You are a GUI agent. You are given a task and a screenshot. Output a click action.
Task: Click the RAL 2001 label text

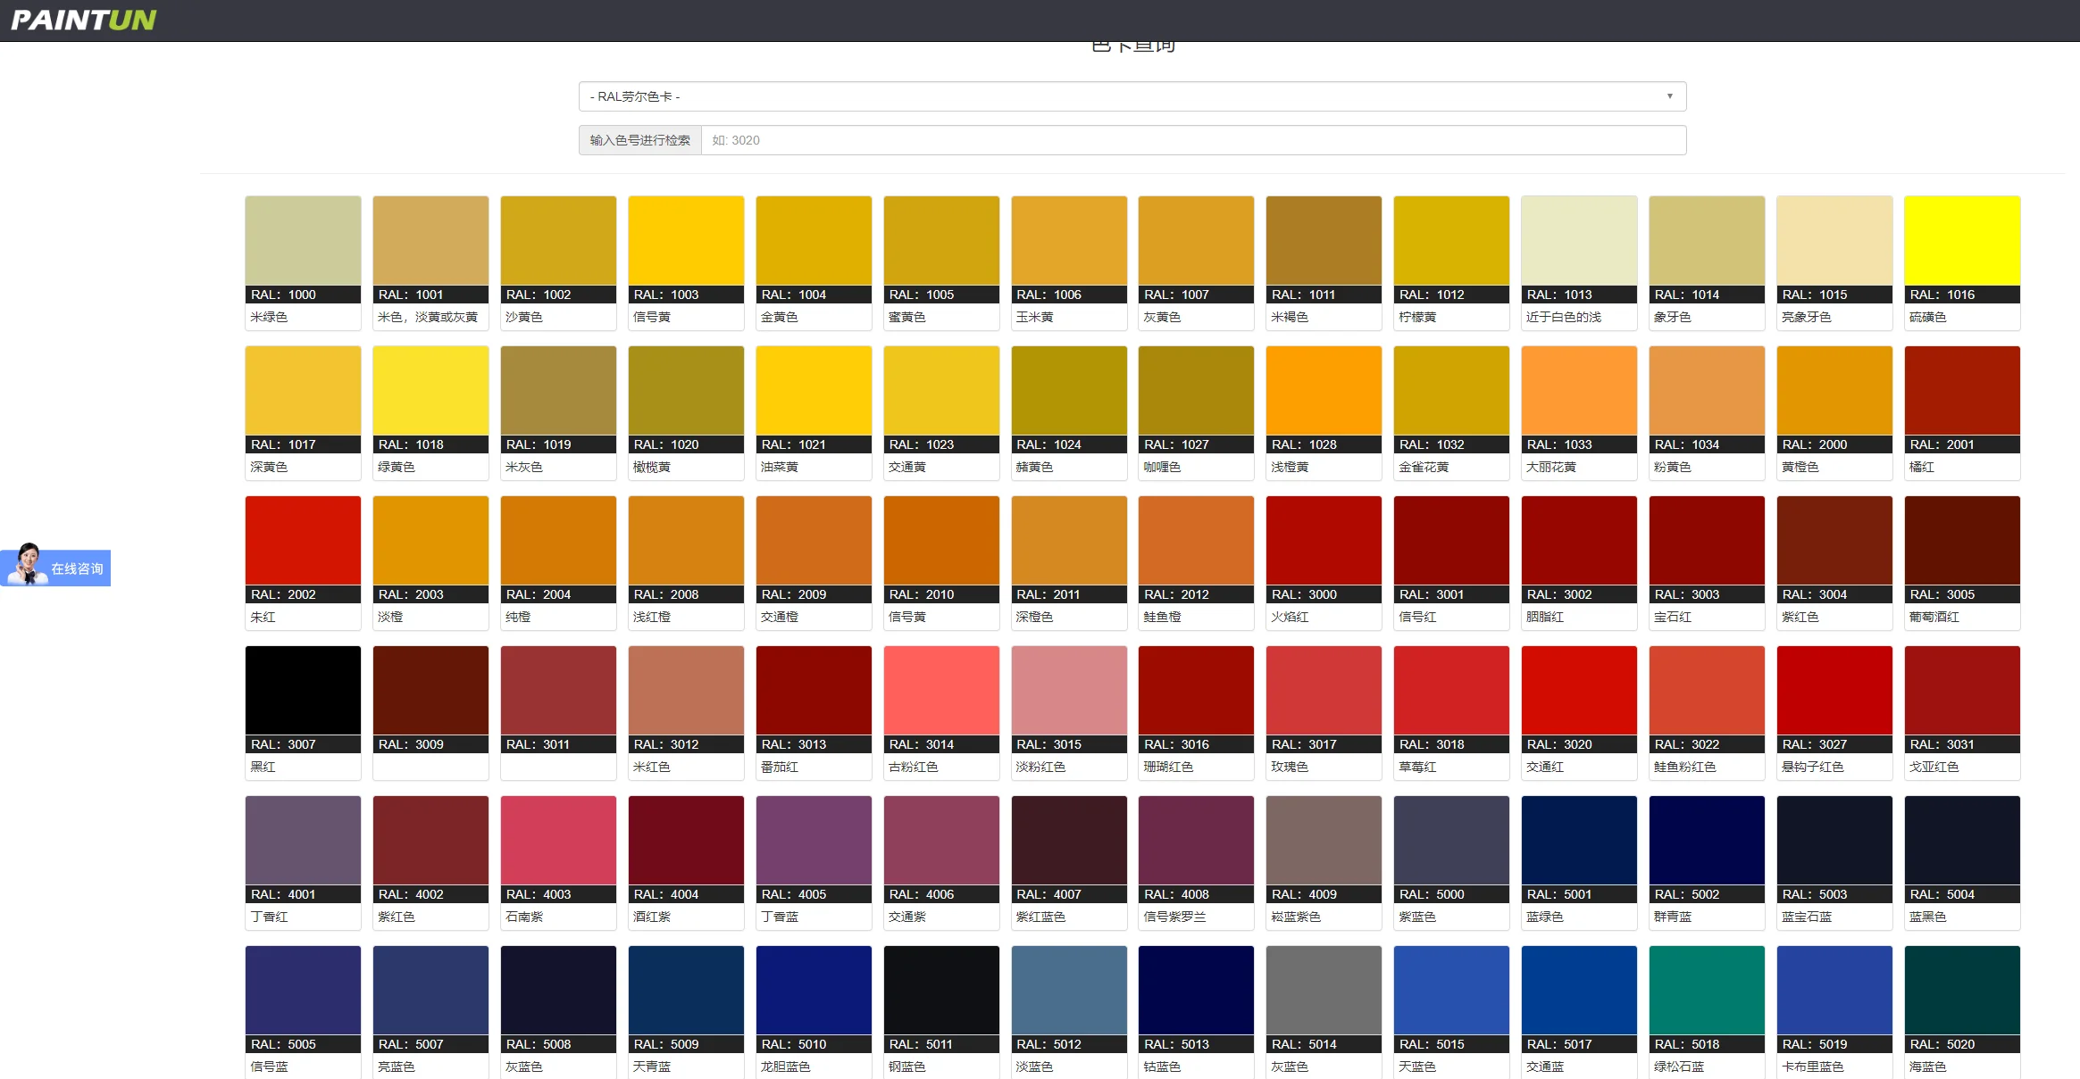[x=1941, y=444]
